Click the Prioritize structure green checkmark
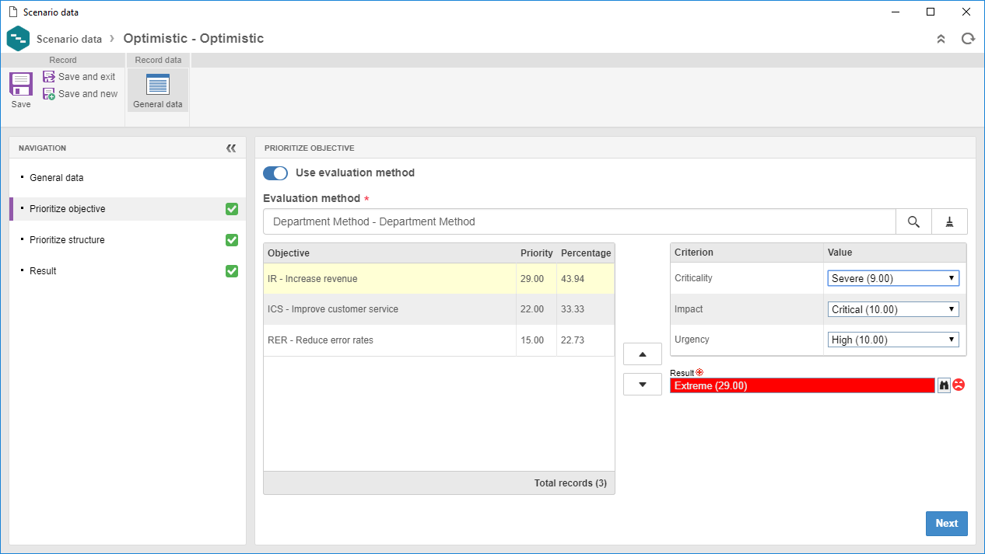This screenshot has height=554, width=985. point(232,240)
